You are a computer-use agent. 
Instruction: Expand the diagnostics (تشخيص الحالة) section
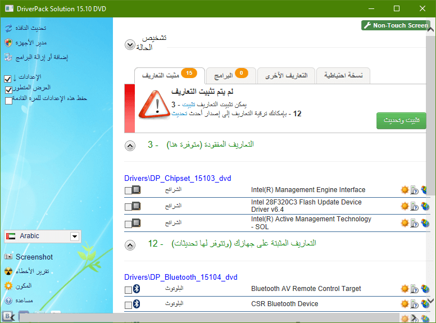pos(130,45)
